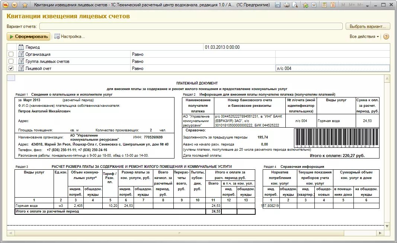Click empty value cell for Организация
This screenshot has height=243, width=397.
pos(332,54)
